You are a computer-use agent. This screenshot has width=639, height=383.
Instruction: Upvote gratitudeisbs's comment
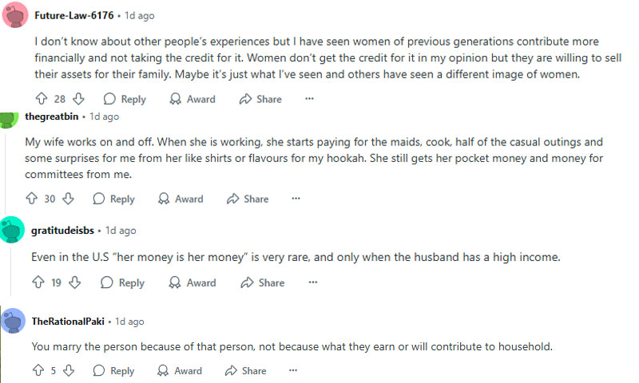pyautogui.click(x=38, y=282)
